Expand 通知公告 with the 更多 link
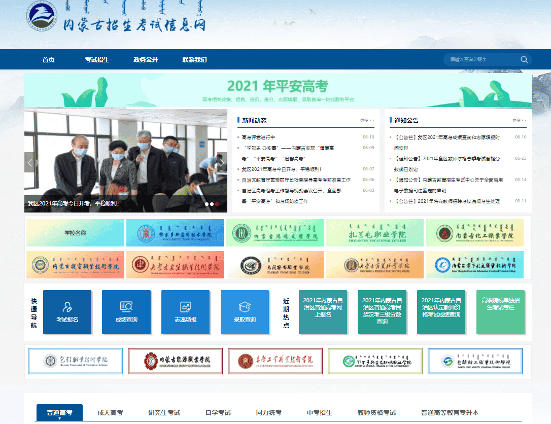This screenshot has height=424, width=551. [x=519, y=121]
